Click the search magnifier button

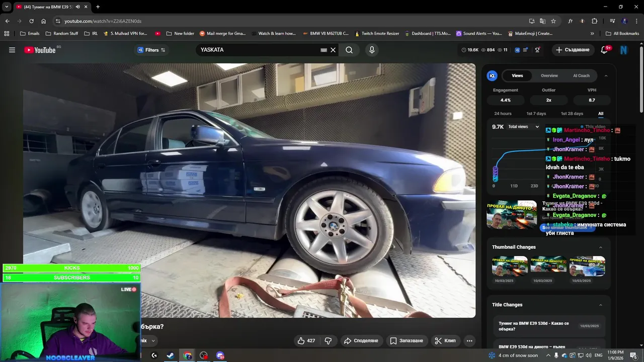[349, 50]
